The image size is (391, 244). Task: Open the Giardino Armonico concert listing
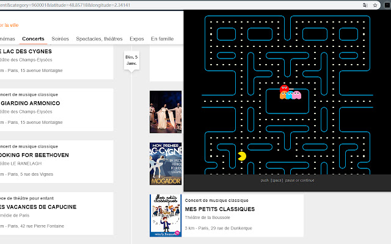pos(30,103)
